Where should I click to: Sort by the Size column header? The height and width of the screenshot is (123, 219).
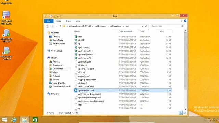tap(162, 32)
